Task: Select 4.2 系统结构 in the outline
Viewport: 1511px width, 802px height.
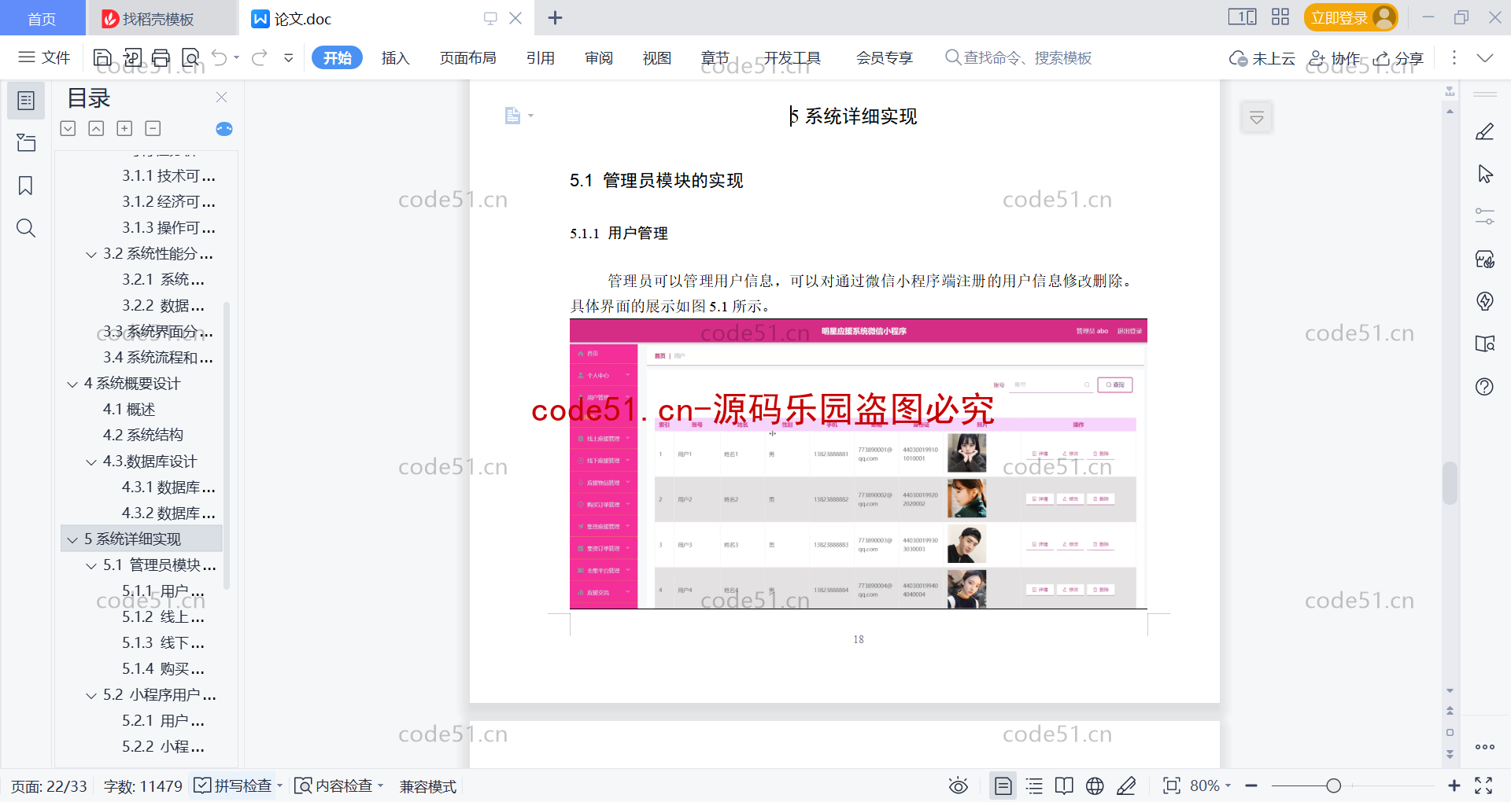Action: [142, 435]
